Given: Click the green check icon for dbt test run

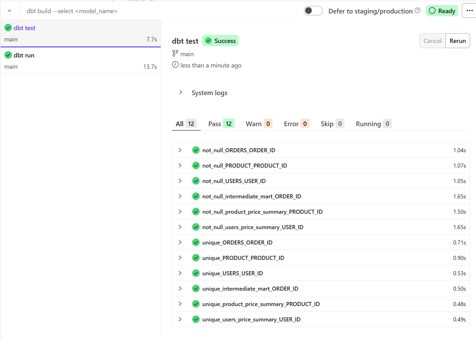Looking at the screenshot, I should coord(8,28).
